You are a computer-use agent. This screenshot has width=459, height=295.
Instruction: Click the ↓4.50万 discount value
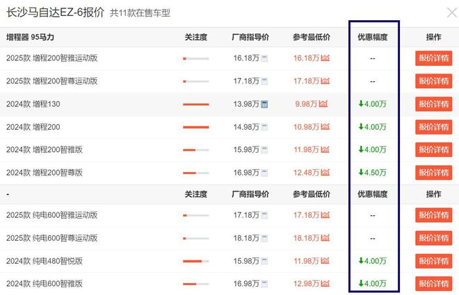click(373, 172)
